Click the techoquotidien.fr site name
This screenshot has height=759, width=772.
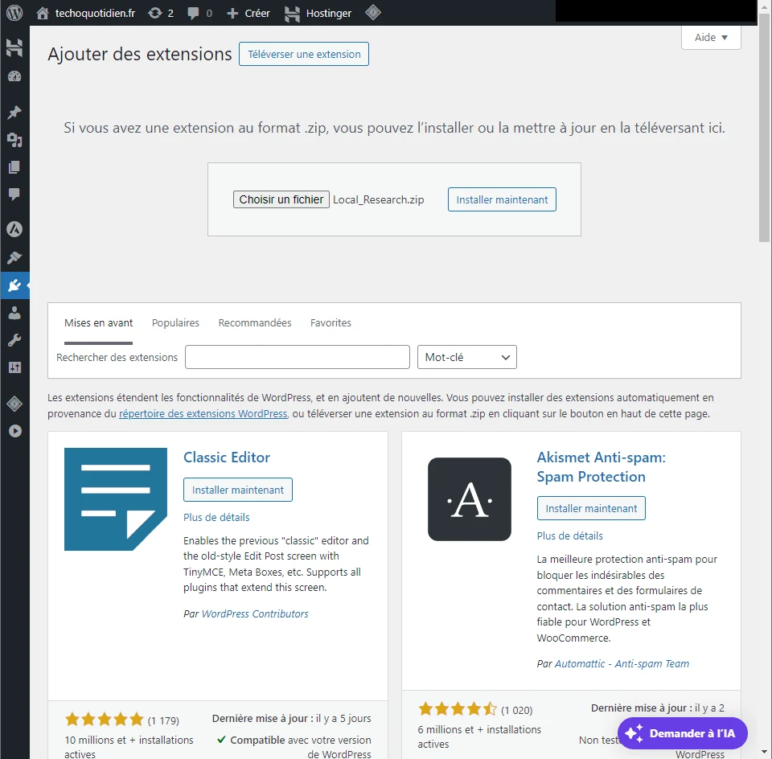pos(95,14)
